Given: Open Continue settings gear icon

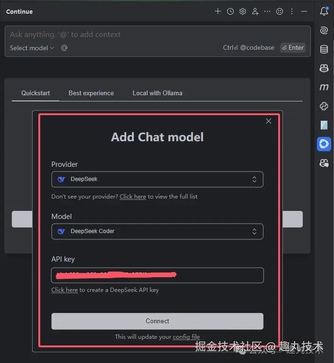Looking at the screenshot, I should click(x=243, y=11).
